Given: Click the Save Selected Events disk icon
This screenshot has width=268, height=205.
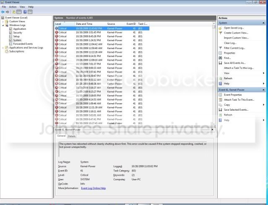Looking at the screenshot, I should click(x=220, y=110).
